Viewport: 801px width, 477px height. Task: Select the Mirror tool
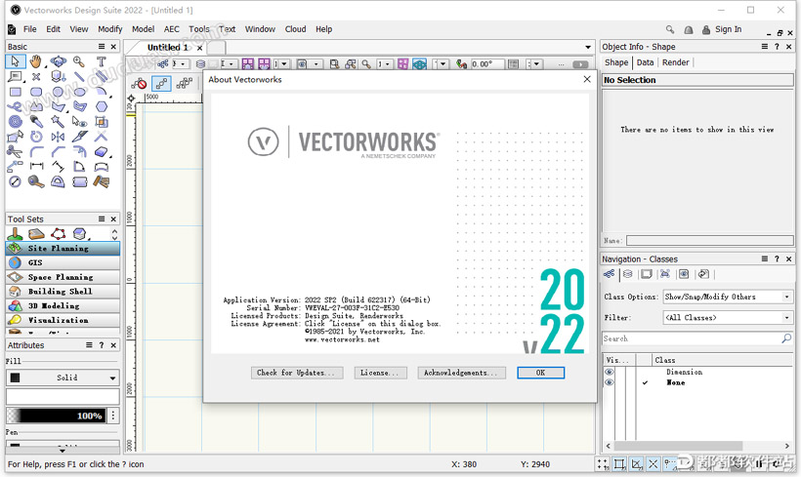pyautogui.click(x=58, y=137)
